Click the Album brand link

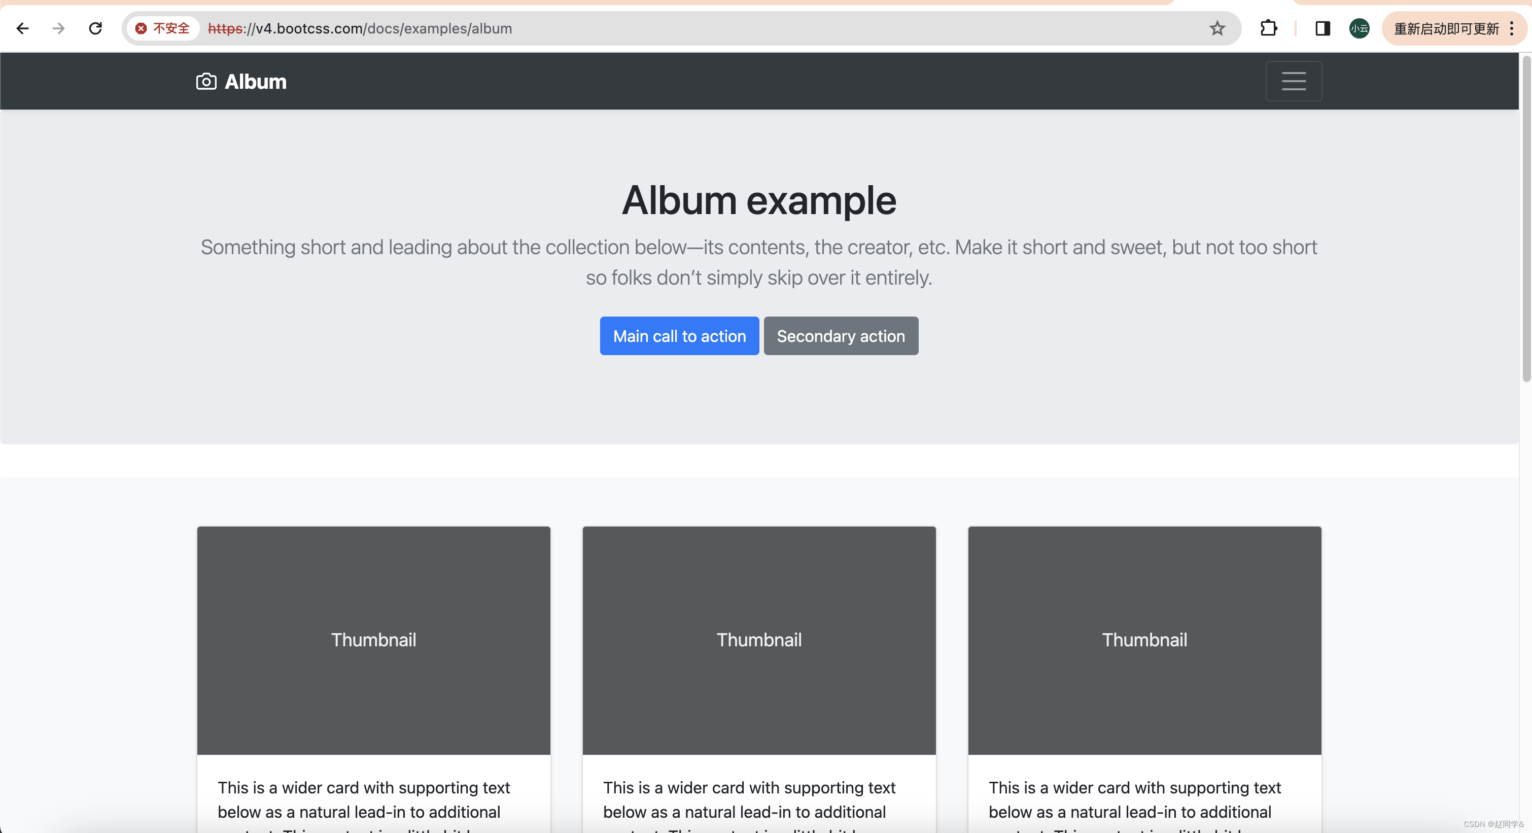(x=255, y=82)
